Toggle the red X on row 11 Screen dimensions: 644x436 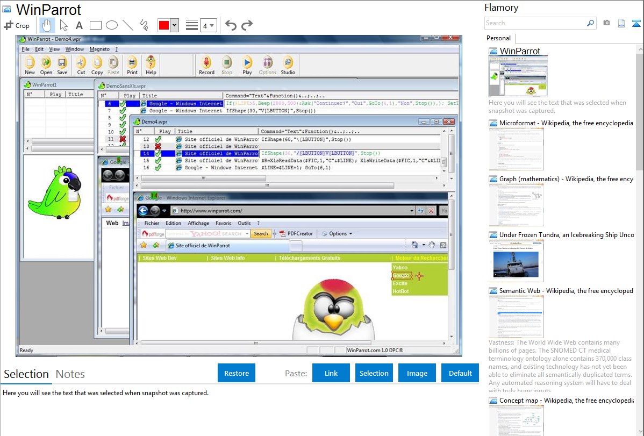[123, 139]
